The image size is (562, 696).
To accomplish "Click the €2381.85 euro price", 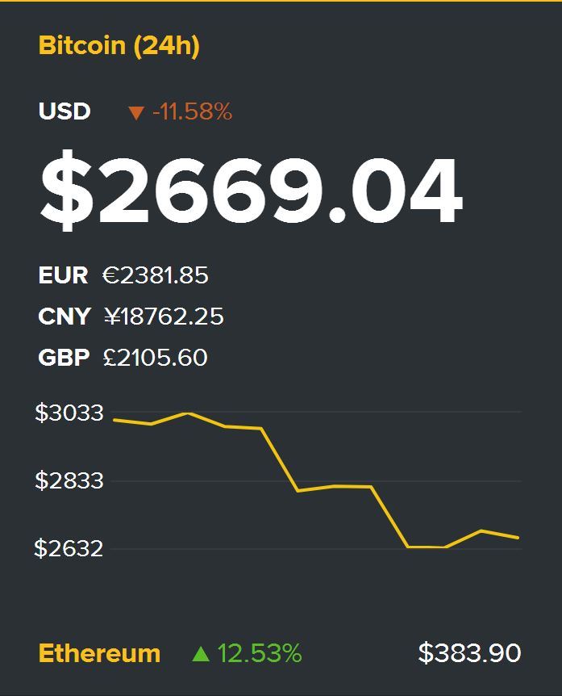I will 156,275.
